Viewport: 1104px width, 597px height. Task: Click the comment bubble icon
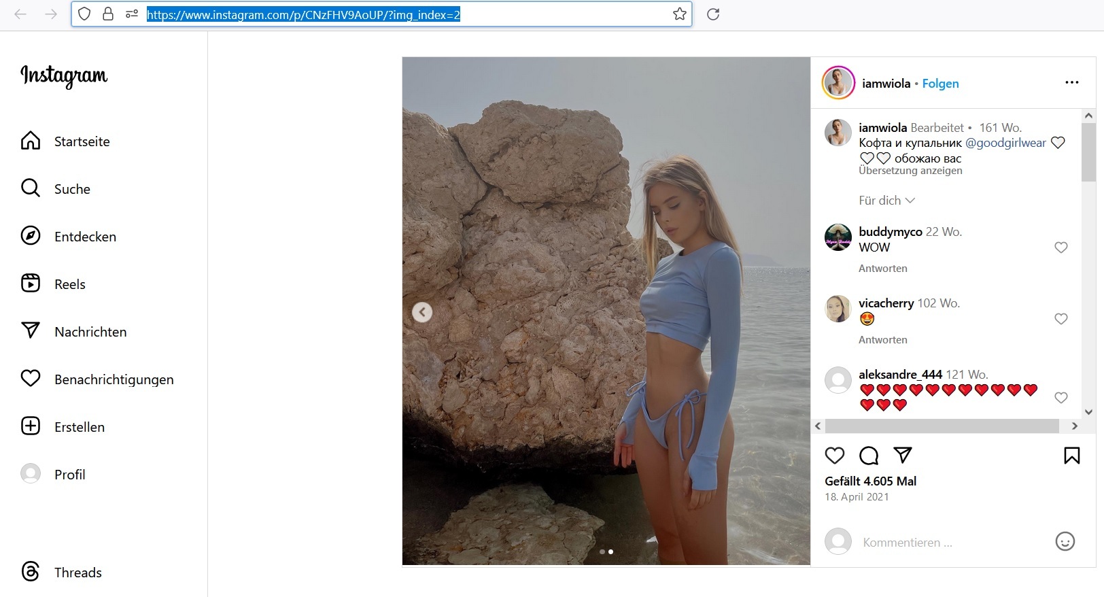[869, 456]
